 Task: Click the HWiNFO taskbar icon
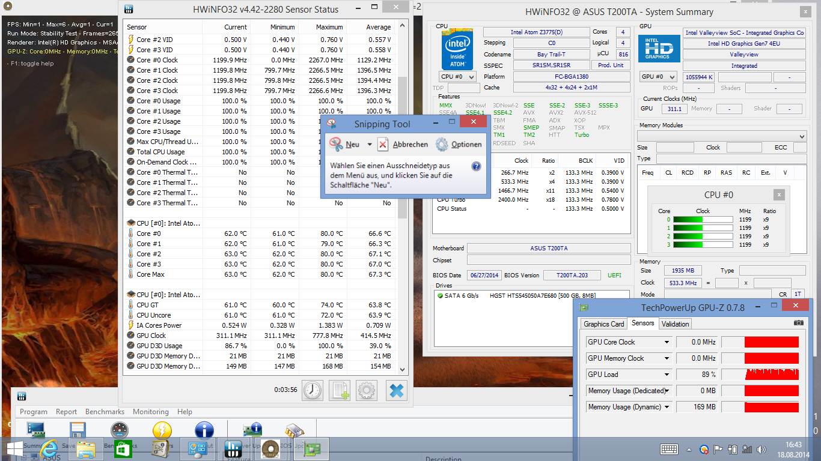[233, 448]
